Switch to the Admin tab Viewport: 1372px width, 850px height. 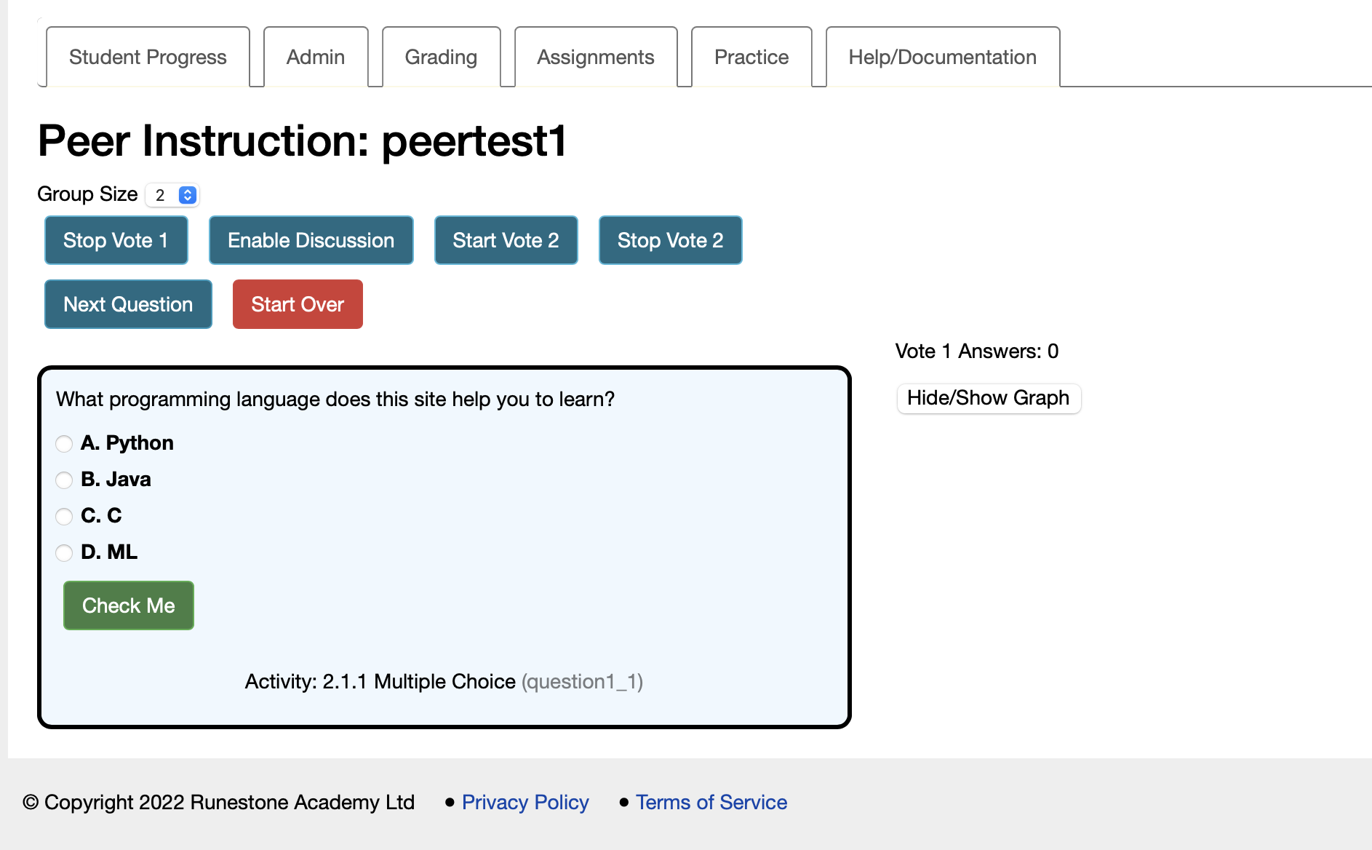(x=316, y=57)
